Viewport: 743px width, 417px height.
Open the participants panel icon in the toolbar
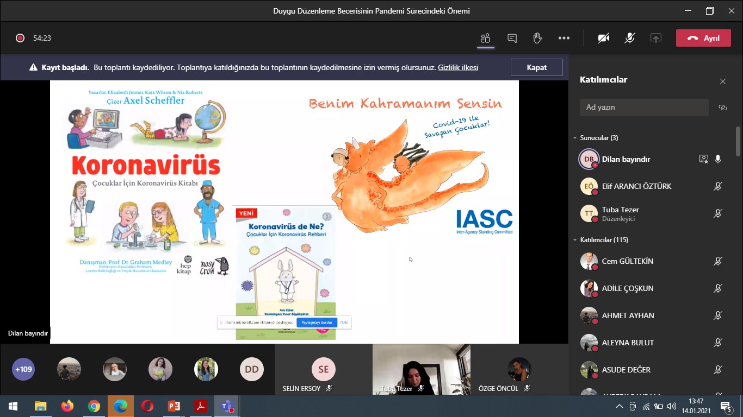point(485,38)
